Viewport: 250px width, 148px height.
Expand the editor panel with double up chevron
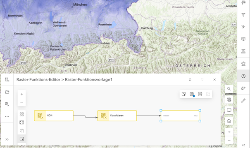tap(190, 80)
